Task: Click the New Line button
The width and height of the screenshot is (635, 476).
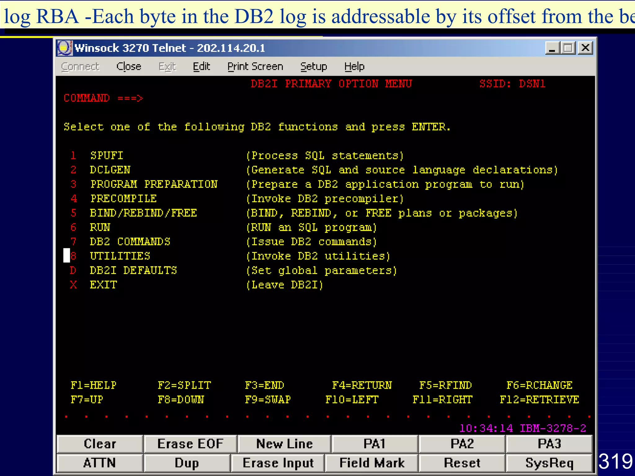Action: pos(284,444)
